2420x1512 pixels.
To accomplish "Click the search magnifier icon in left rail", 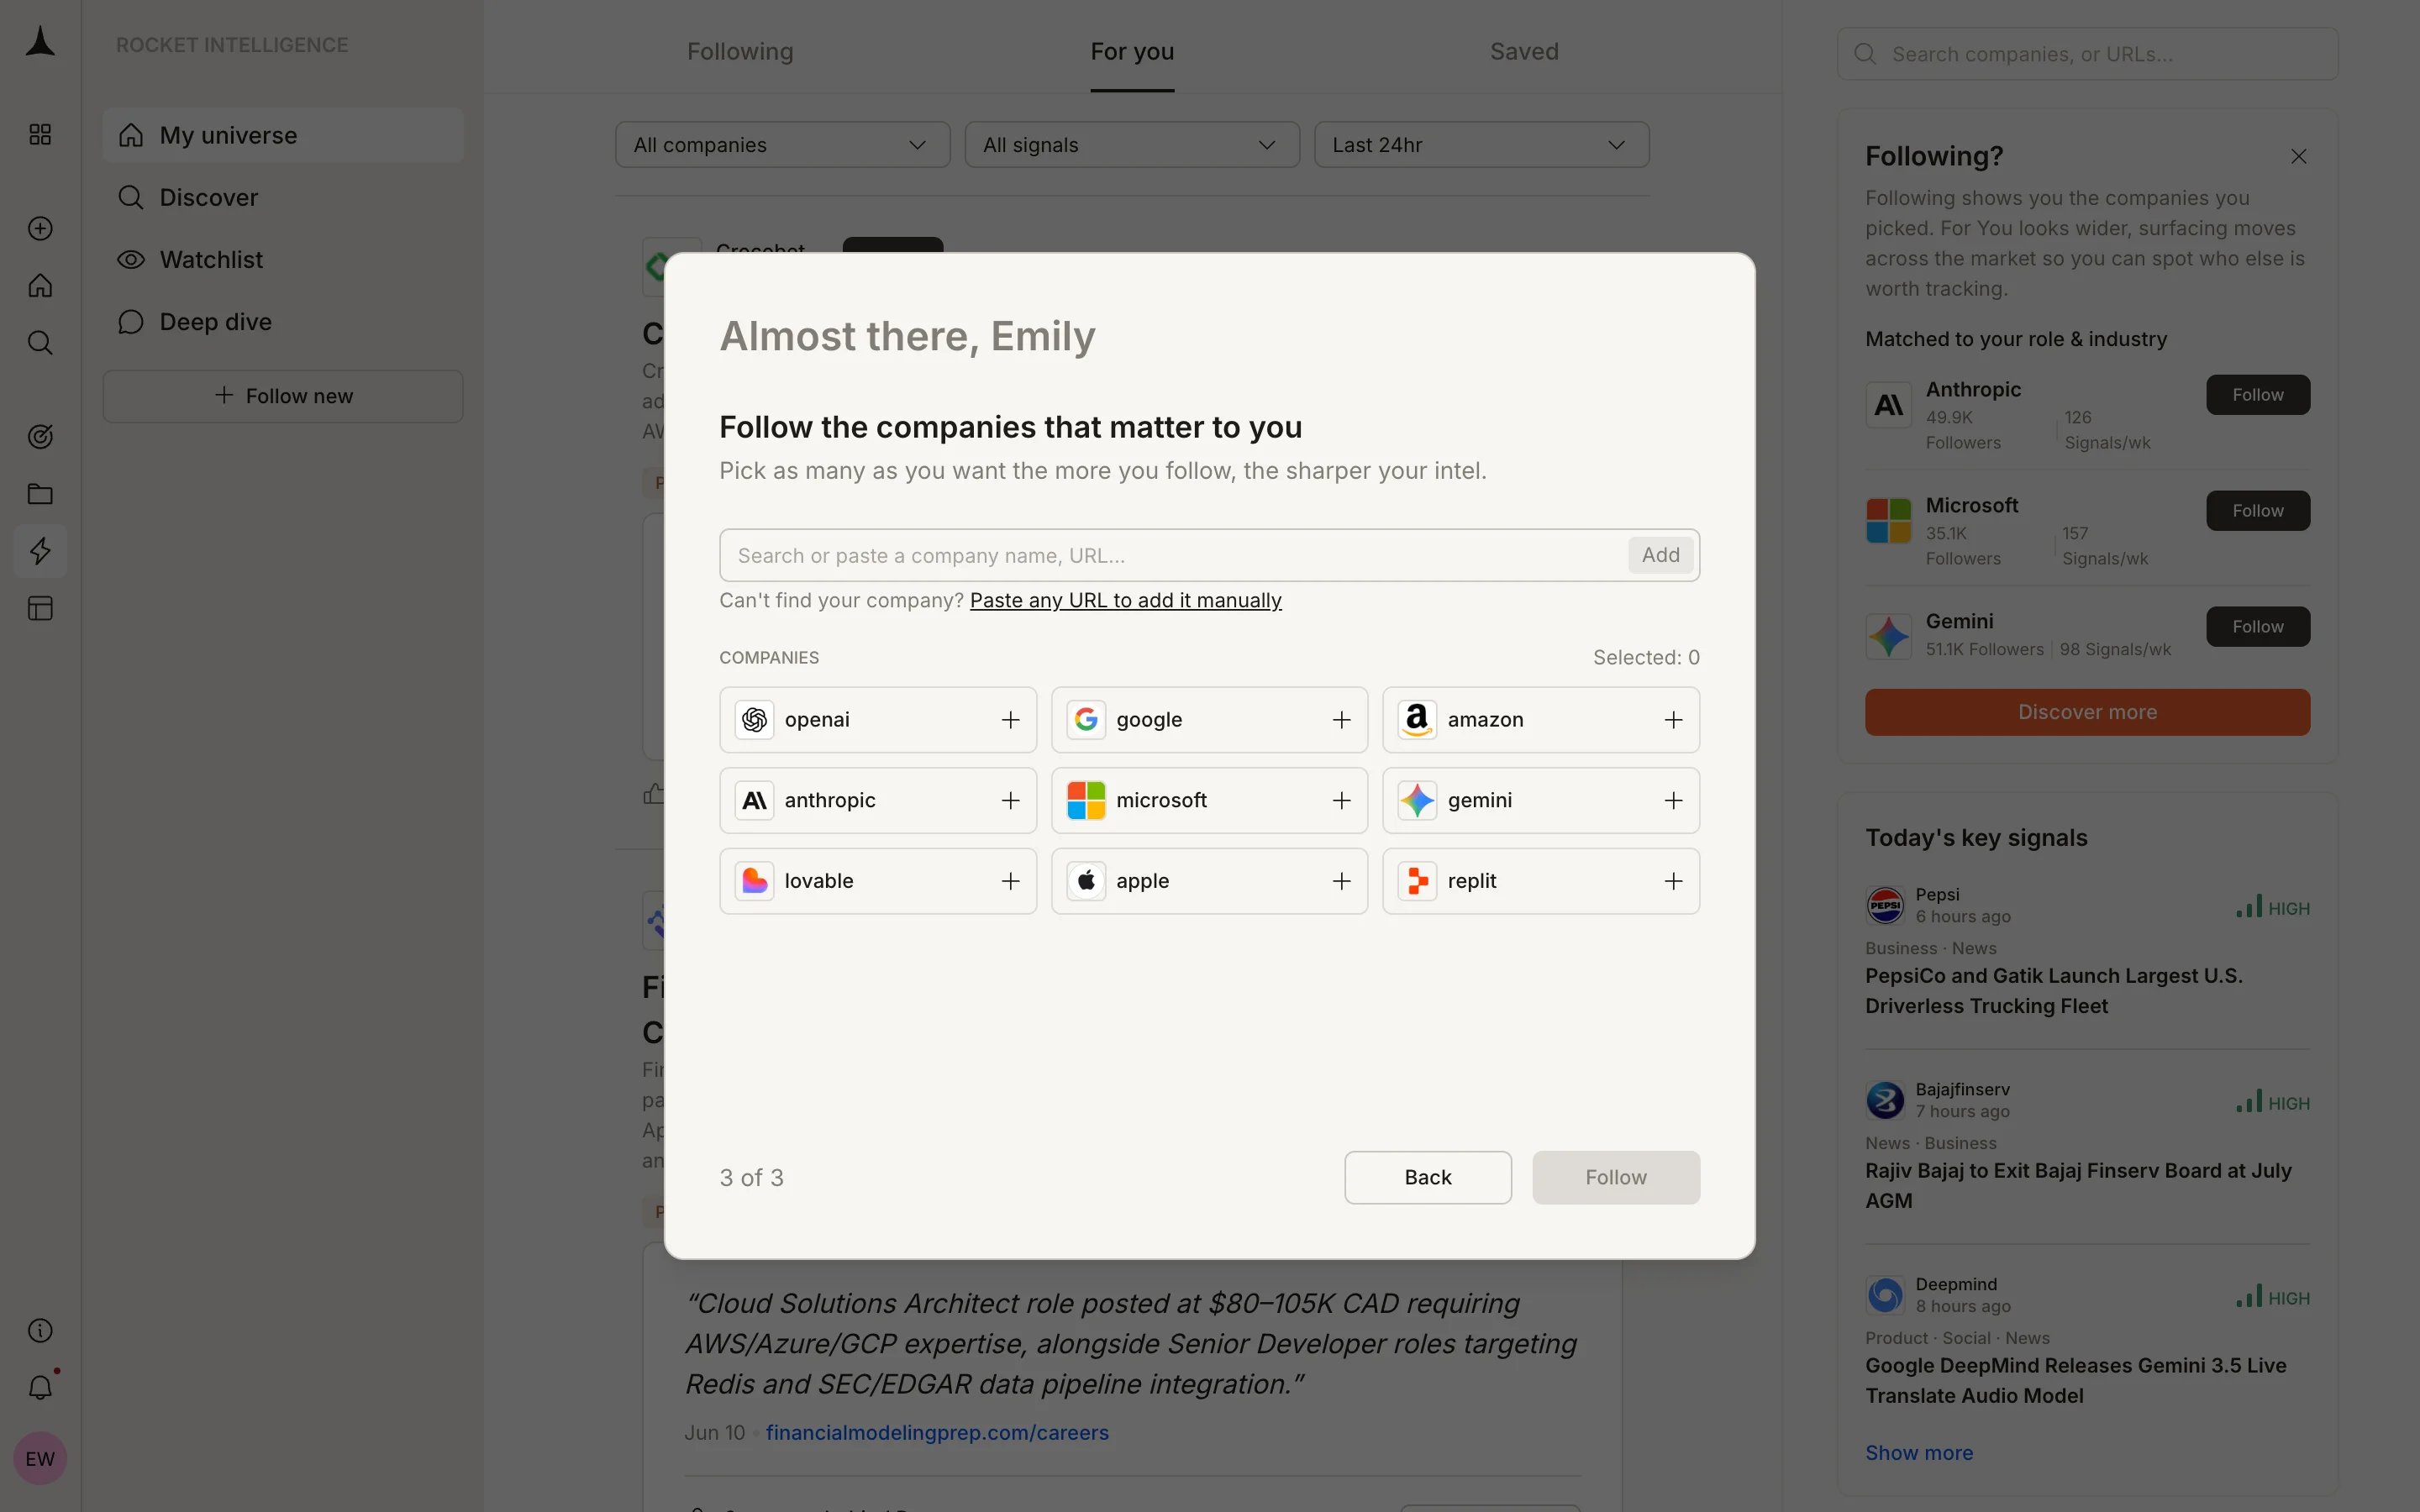I will tap(40, 343).
